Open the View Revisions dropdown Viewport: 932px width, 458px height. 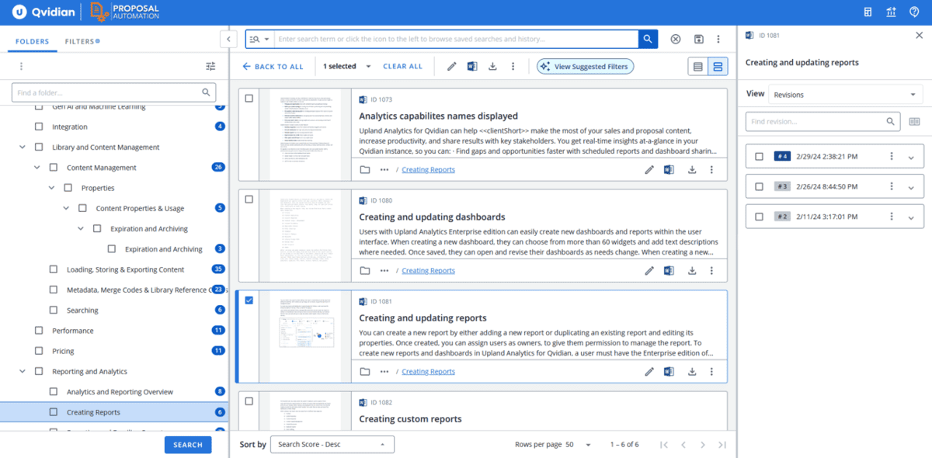tap(845, 93)
